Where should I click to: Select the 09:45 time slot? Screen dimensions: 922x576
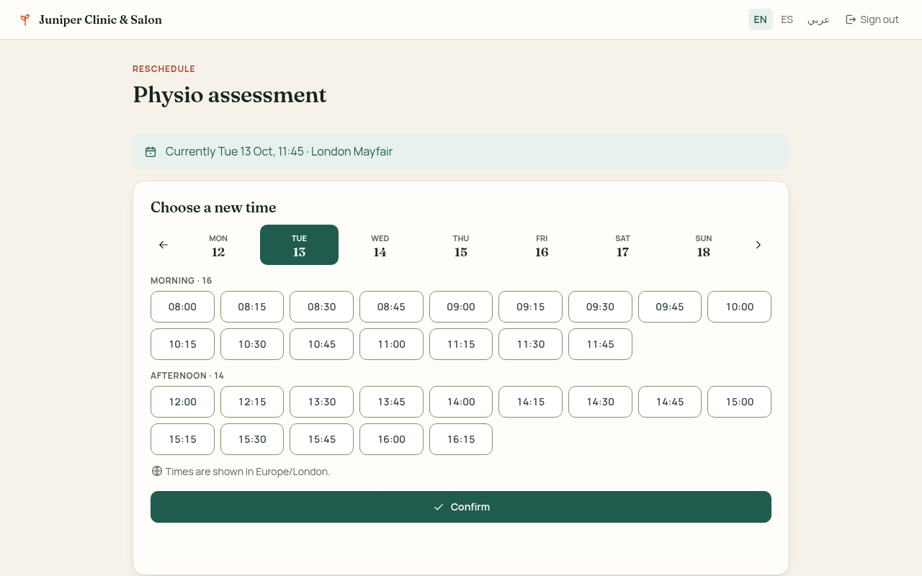tap(670, 307)
